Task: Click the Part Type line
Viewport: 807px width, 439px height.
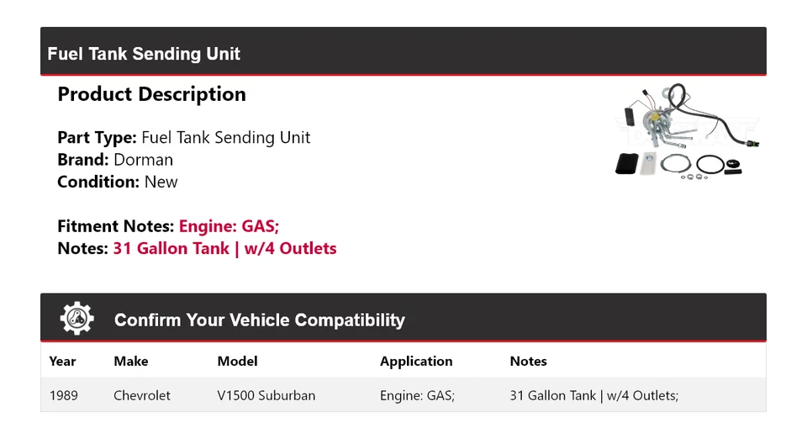Action: point(183,138)
